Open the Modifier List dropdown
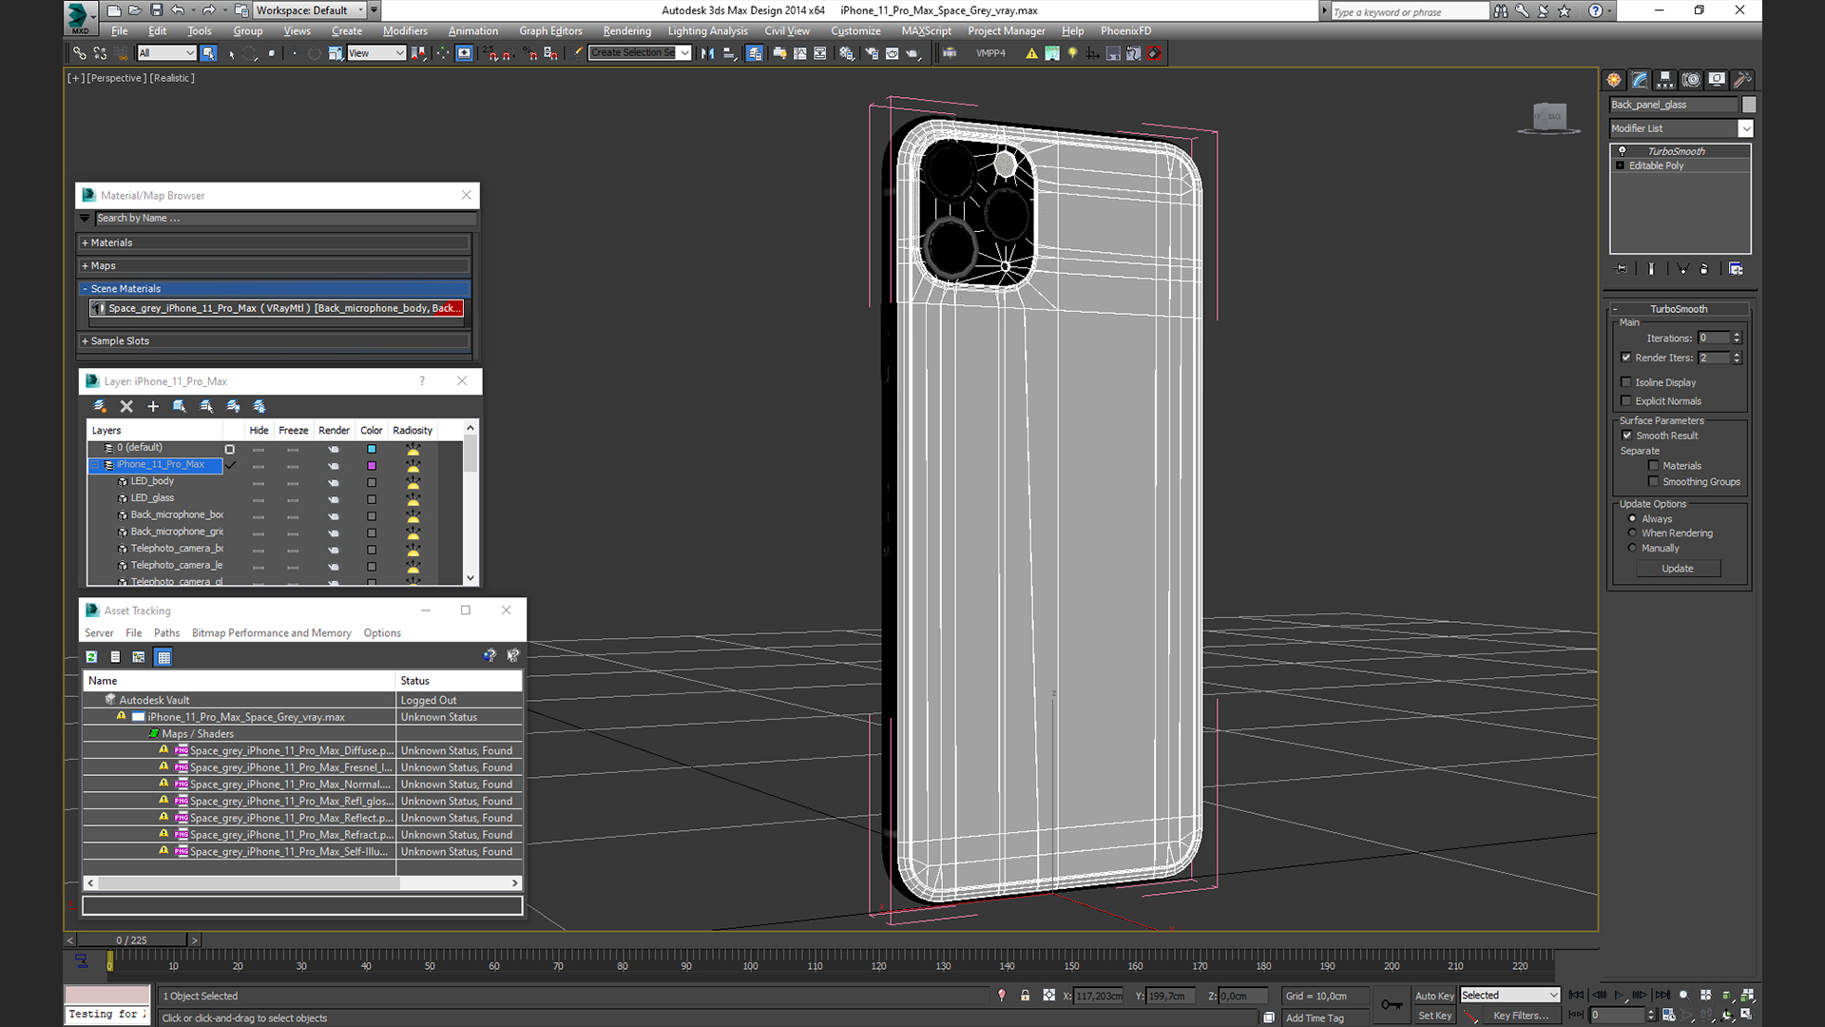1825x1027 pixels. (x=1745, y=128)
